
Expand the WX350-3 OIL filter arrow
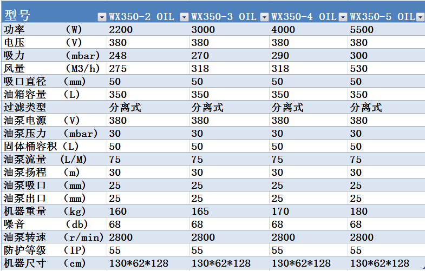click(x=264, y=17)
